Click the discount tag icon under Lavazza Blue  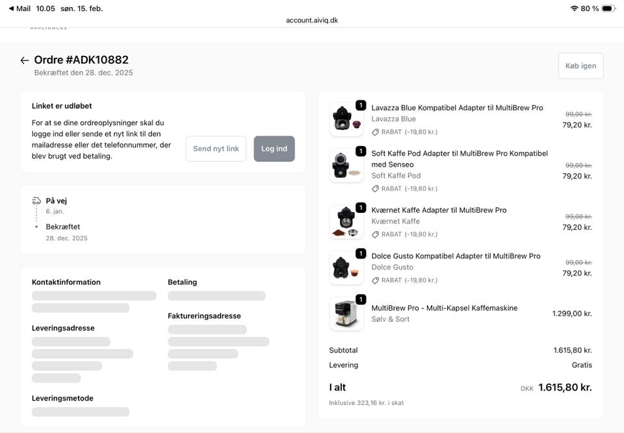(x=375, y=132)
